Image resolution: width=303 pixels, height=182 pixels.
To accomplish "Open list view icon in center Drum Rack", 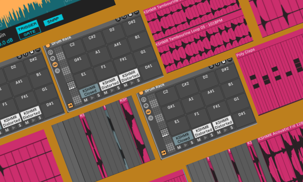I will pos(57,71).
